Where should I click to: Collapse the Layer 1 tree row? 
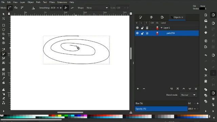click(x=161, y=28)
